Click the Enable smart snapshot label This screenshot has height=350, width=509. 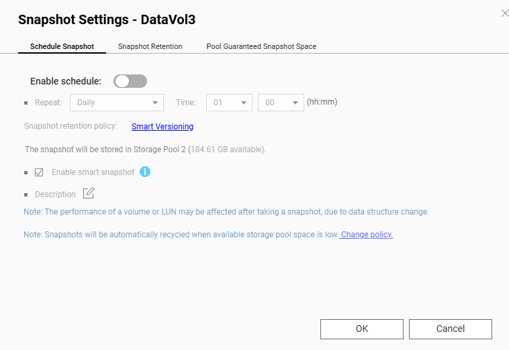pos(93,172)
